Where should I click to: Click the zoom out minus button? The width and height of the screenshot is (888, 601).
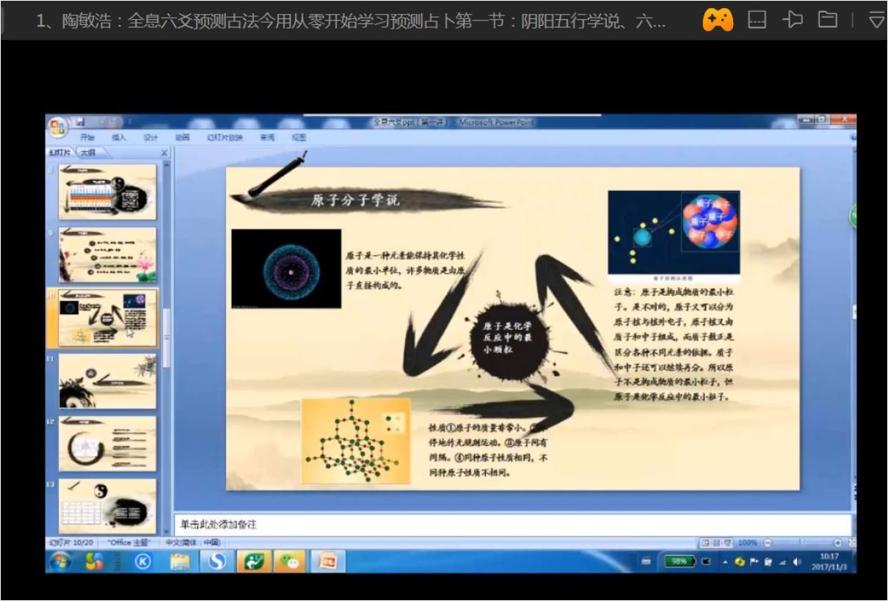pyautogui.click(x=767, y=542)
